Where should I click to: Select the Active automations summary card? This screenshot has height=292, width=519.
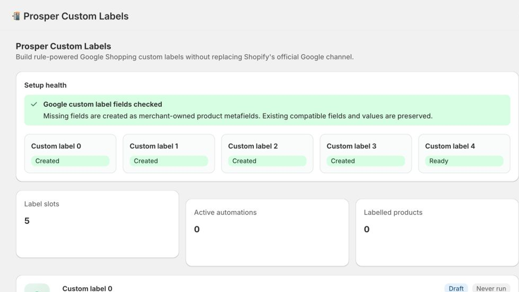(267, 233)
